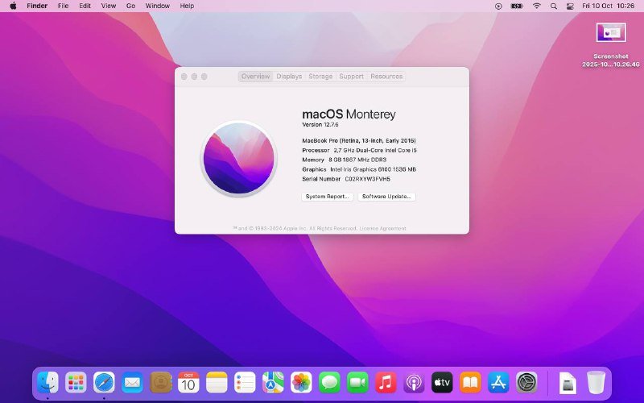The image size is (644, 403).
Task: Click the System Report button
Action: tap(328, 197)
